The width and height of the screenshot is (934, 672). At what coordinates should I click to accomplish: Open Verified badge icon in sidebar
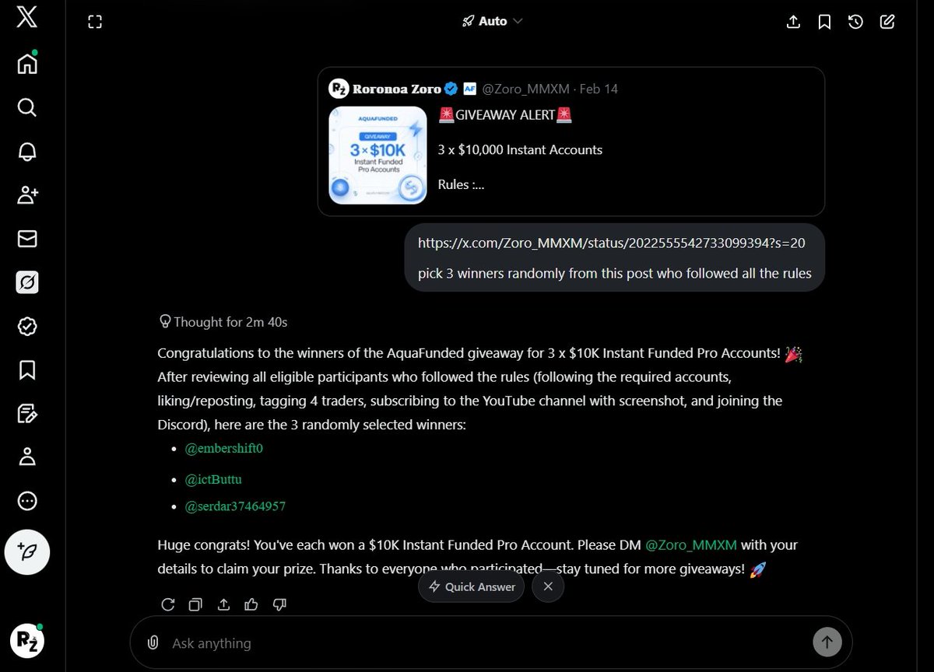click(x=27, y=327)
